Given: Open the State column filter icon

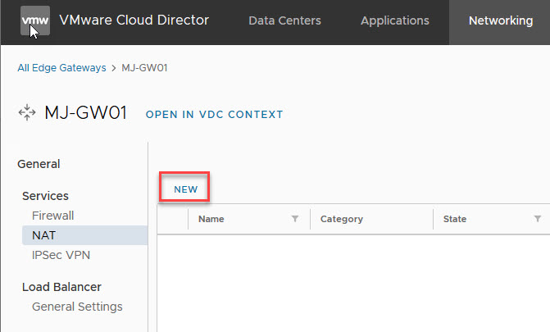Looking at the screenshot, I should tap(538, 219).
